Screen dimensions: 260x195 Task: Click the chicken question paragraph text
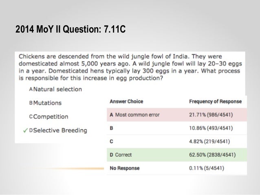tap(130, 67)
